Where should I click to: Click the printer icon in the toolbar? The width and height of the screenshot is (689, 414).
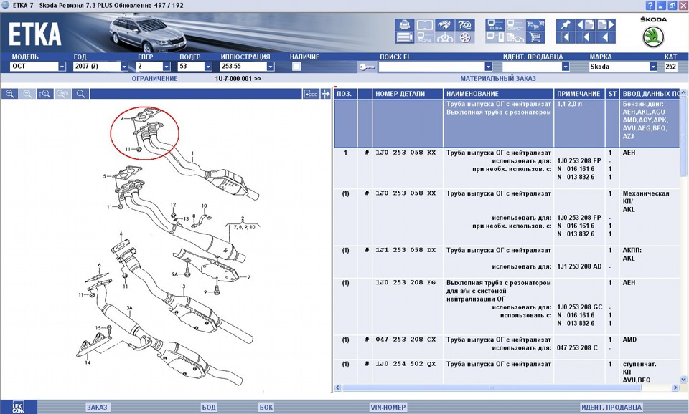tap(404, 25)
